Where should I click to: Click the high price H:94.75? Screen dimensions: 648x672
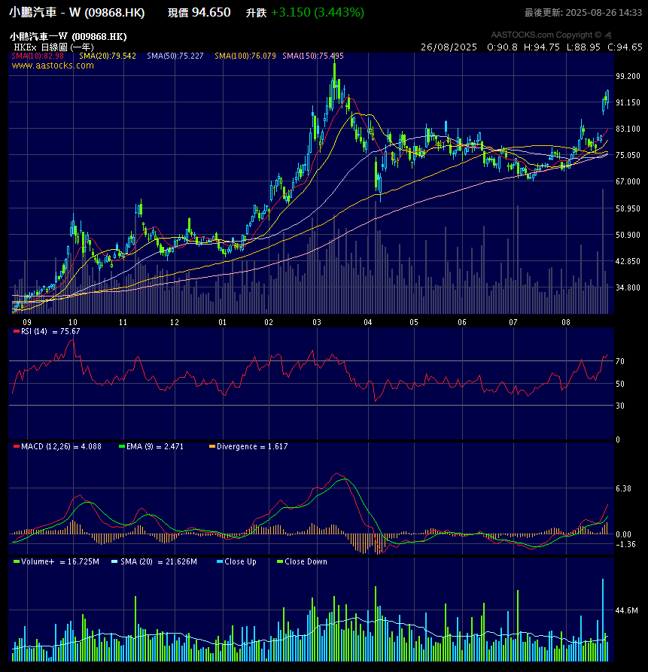click(542, 47)
